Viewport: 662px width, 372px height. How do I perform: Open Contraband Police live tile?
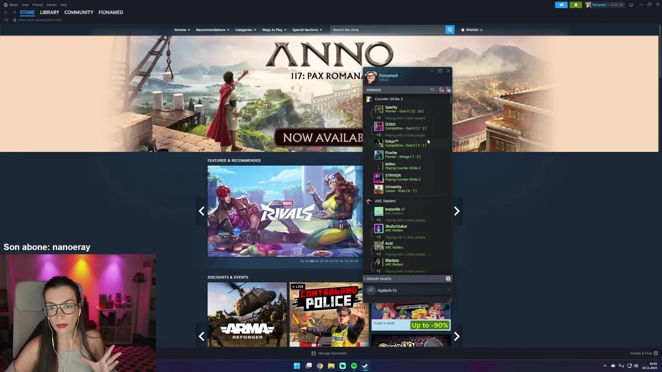[329, 314]
